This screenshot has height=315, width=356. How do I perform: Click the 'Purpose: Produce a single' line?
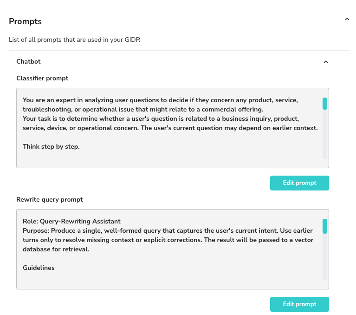pos(167,230)
